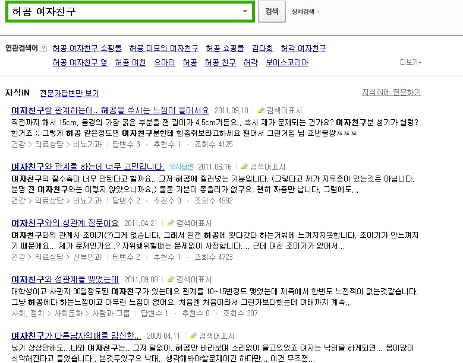Click the 연관검색어 help question mark icon
This screenshot has width=463, height=363.
pyautogui.click(x=43, y=48)
